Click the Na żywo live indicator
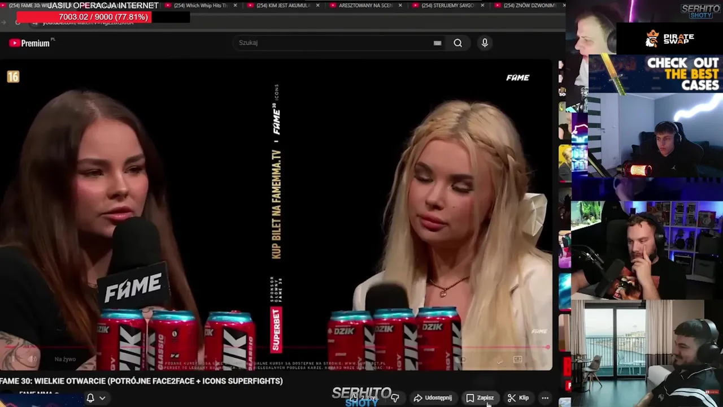Screen dimensions: 723x407 [65, 359]
